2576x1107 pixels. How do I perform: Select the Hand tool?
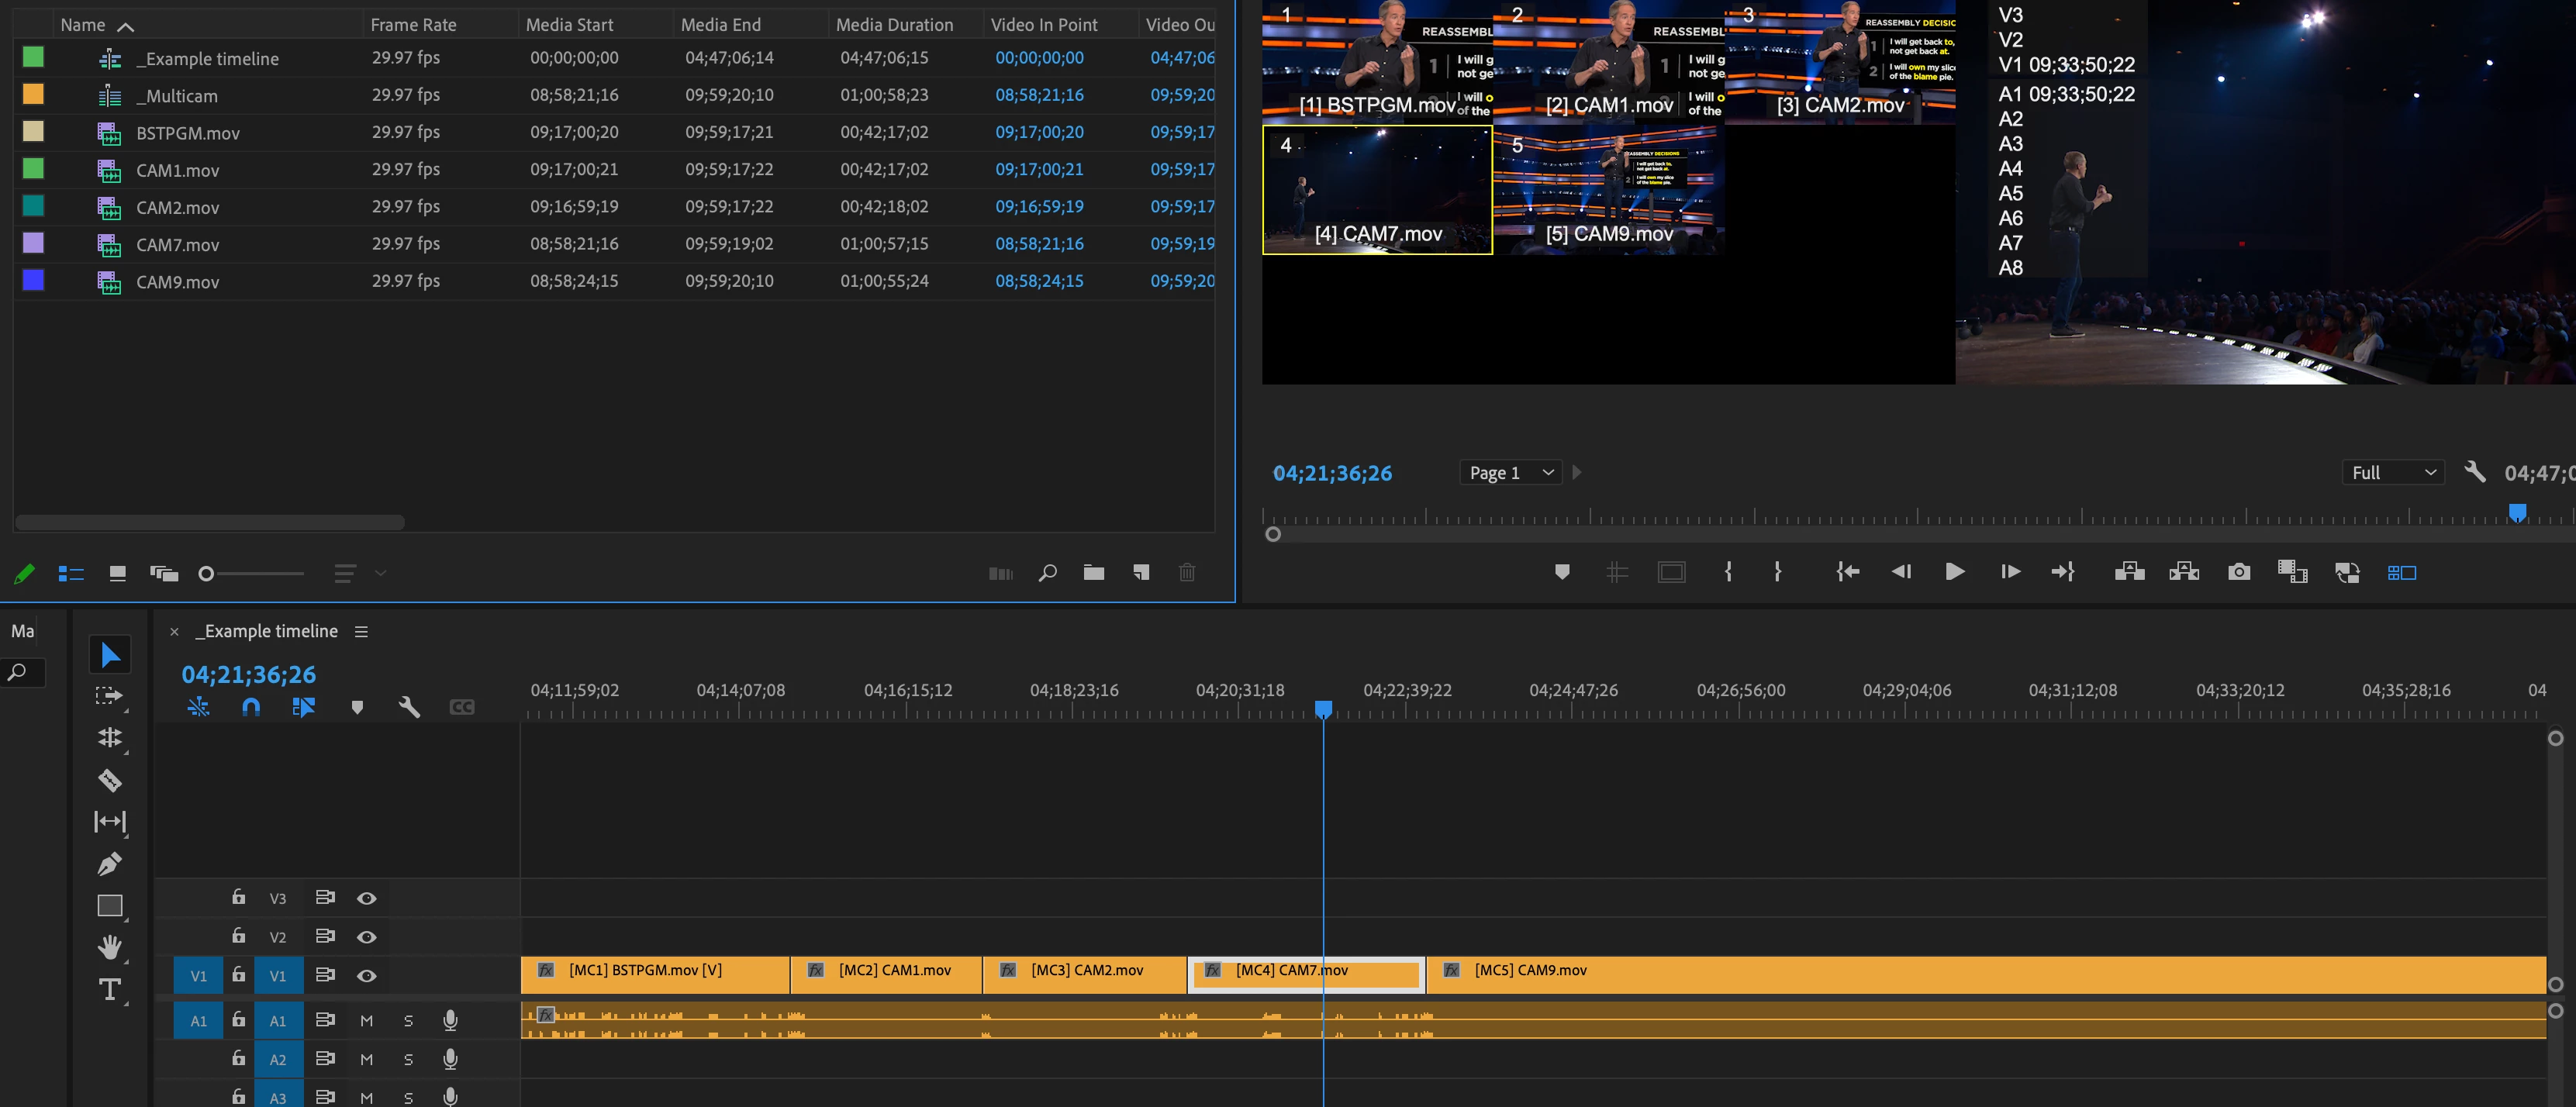pos(110,946)
